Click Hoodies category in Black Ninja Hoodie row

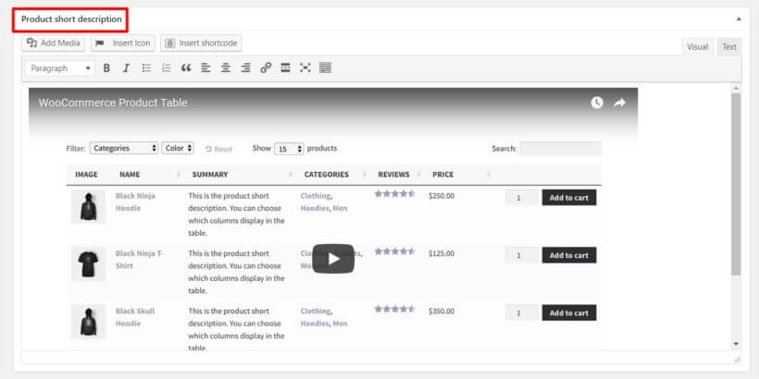click(x=314, y=208)
